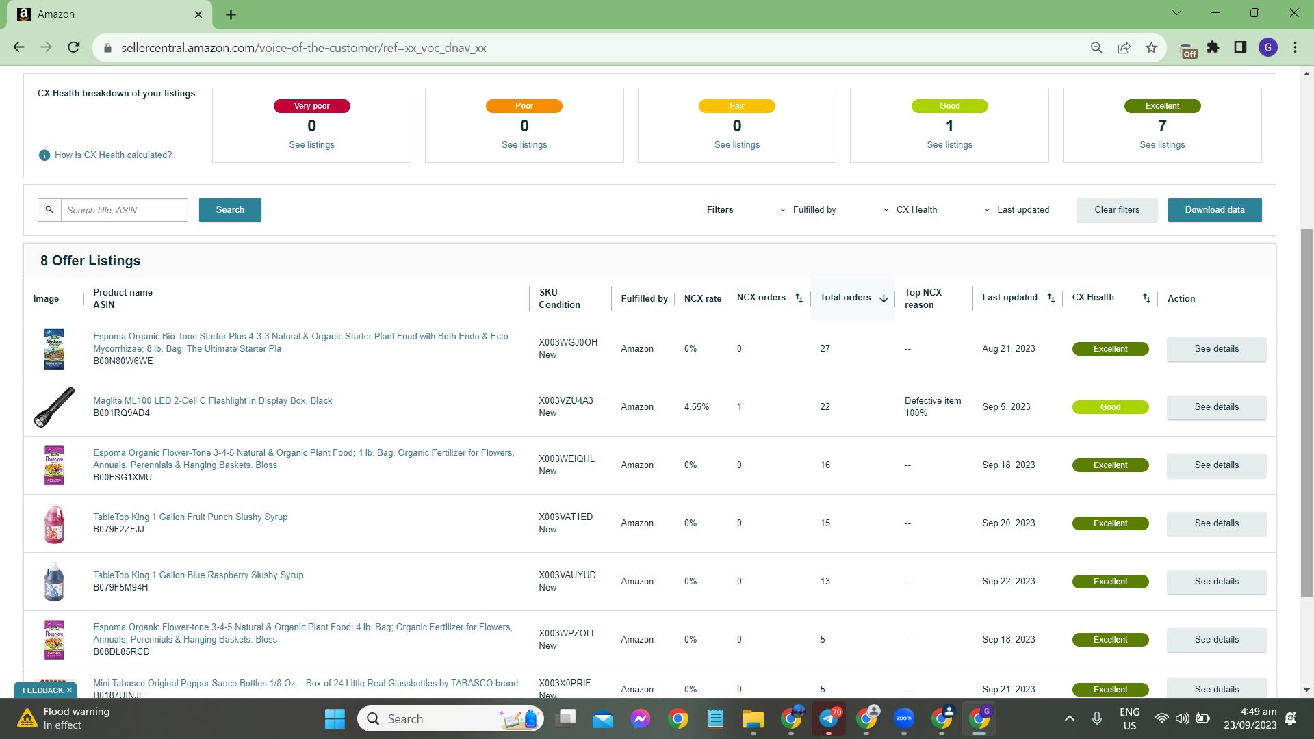This screenshot has height=739, width=1314.
Task: Click the Search button
Action: (230, 210)
